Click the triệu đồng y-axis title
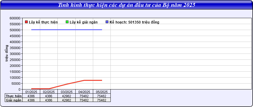 pyautogui.click(x=7, y=53)
